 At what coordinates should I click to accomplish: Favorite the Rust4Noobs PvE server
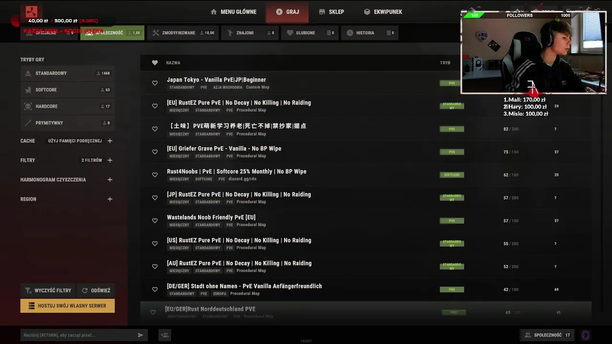155,175
